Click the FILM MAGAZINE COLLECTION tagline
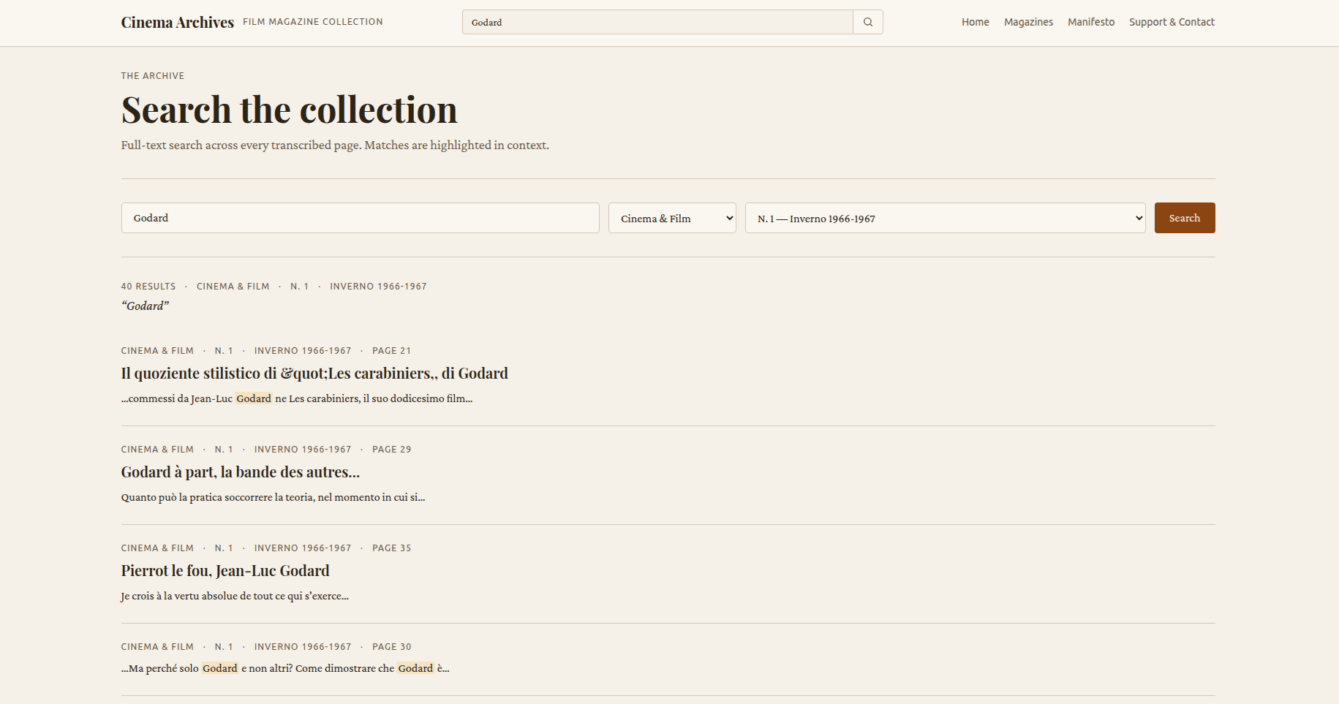 click(x=313, y=22)
